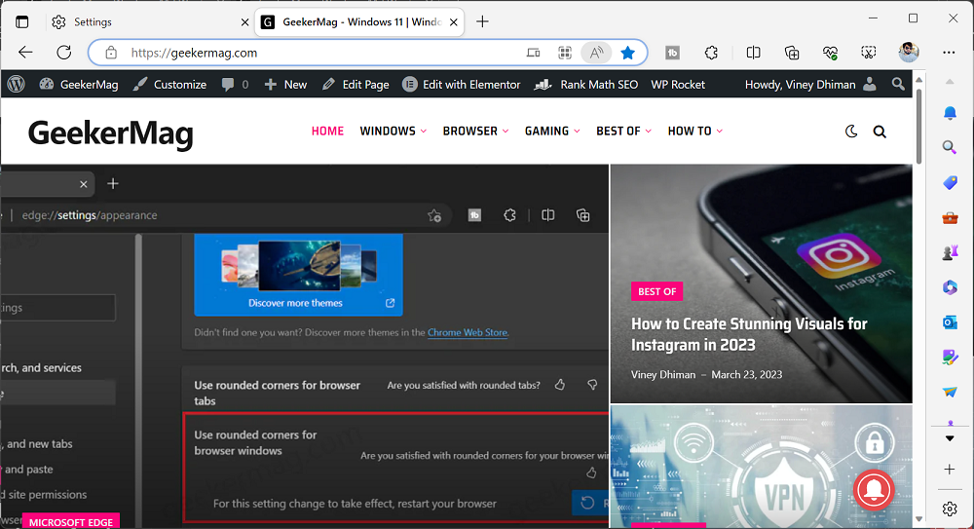Open sidebar Outlook icon
Image resolution: width=974 pixels, height=529 pixels.
click(x=950, y=322)
